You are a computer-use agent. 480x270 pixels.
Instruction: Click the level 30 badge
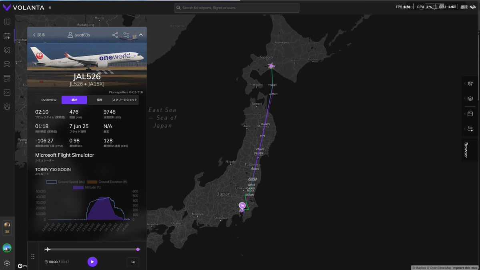tap(7, 227)
